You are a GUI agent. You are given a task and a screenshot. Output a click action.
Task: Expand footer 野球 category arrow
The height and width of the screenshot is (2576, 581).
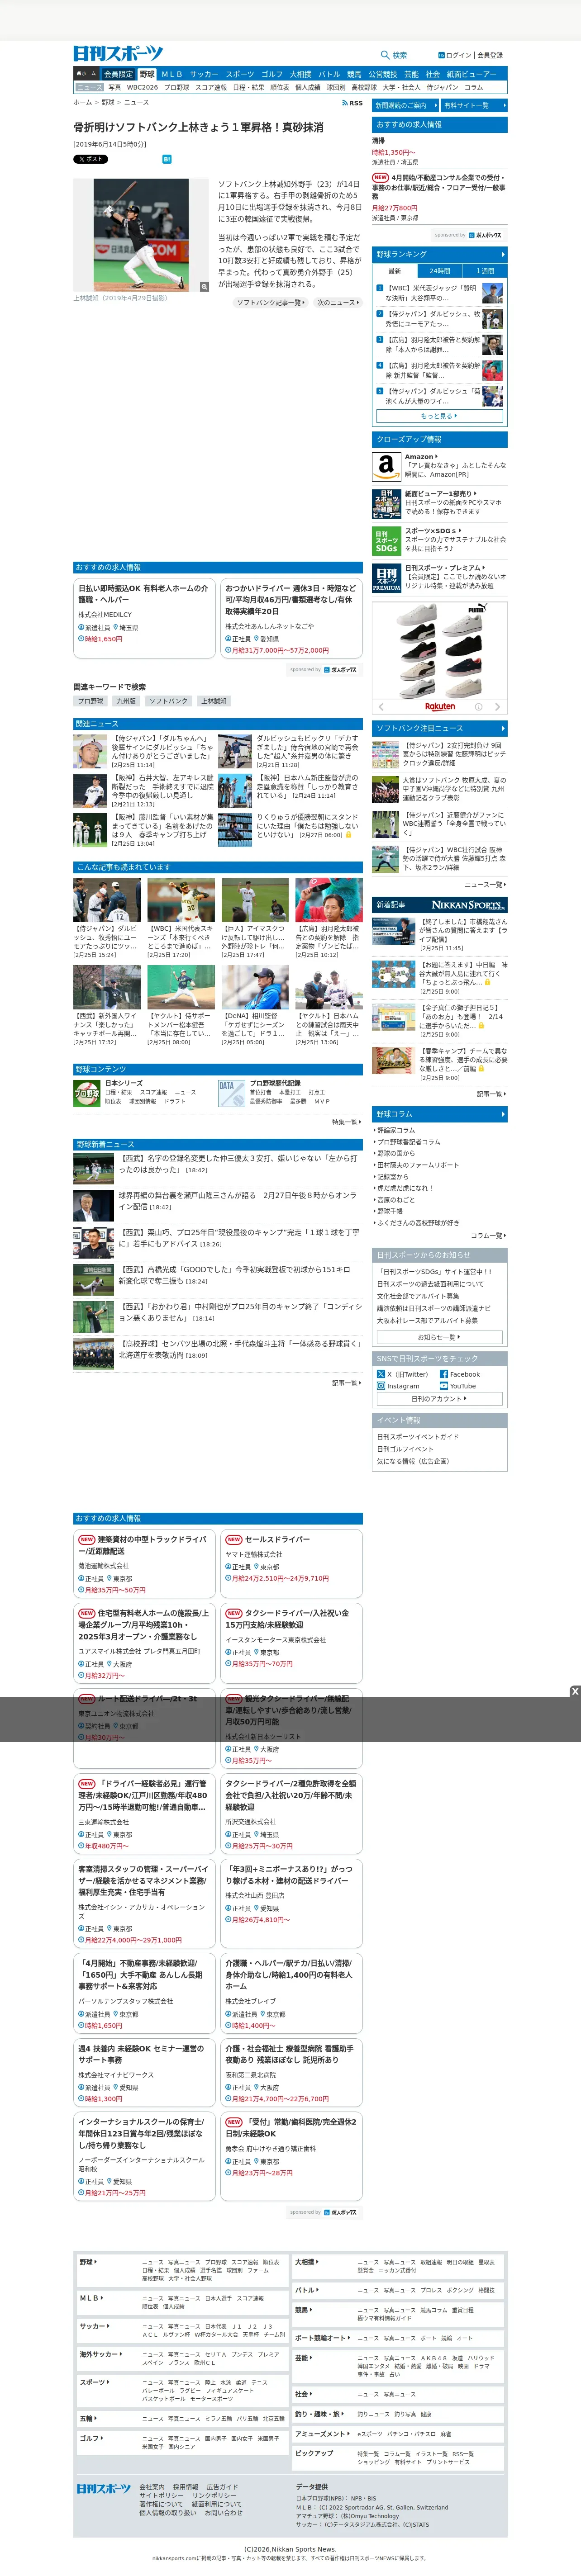(95, 2262)
